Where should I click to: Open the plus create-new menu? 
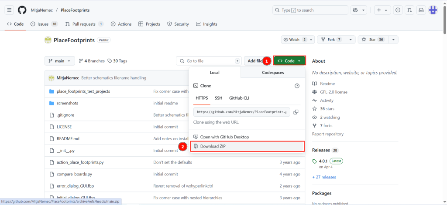tap(382, 10)
